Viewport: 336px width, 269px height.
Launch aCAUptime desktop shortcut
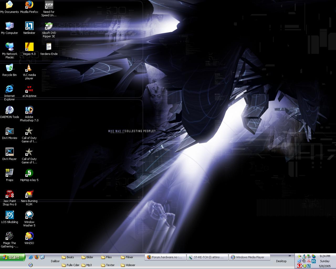pos(29,91)
